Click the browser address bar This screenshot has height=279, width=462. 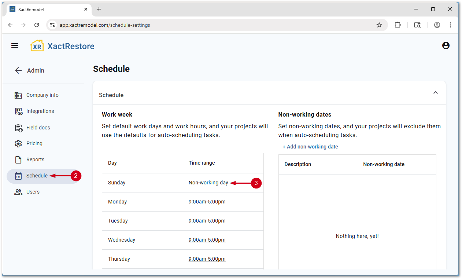[x=212, y=25]
